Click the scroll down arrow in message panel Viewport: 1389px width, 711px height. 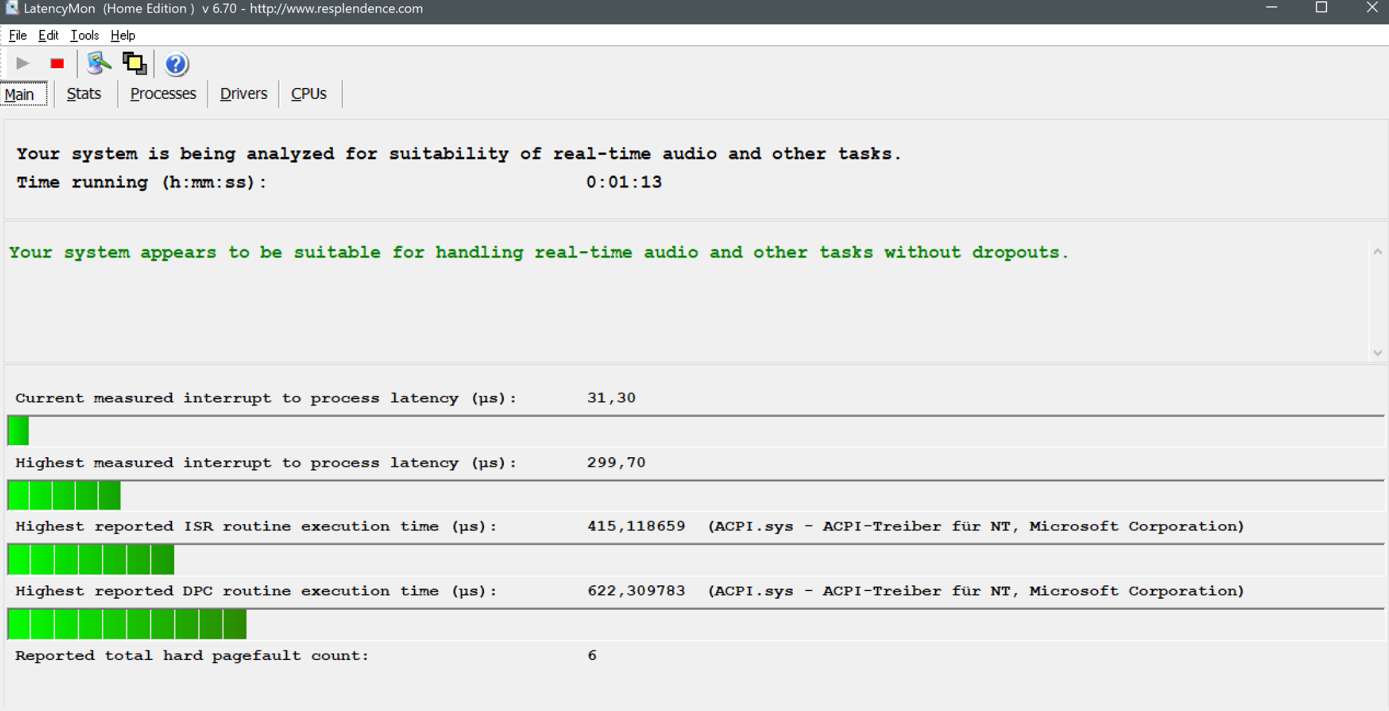[x=1378, y=353]
